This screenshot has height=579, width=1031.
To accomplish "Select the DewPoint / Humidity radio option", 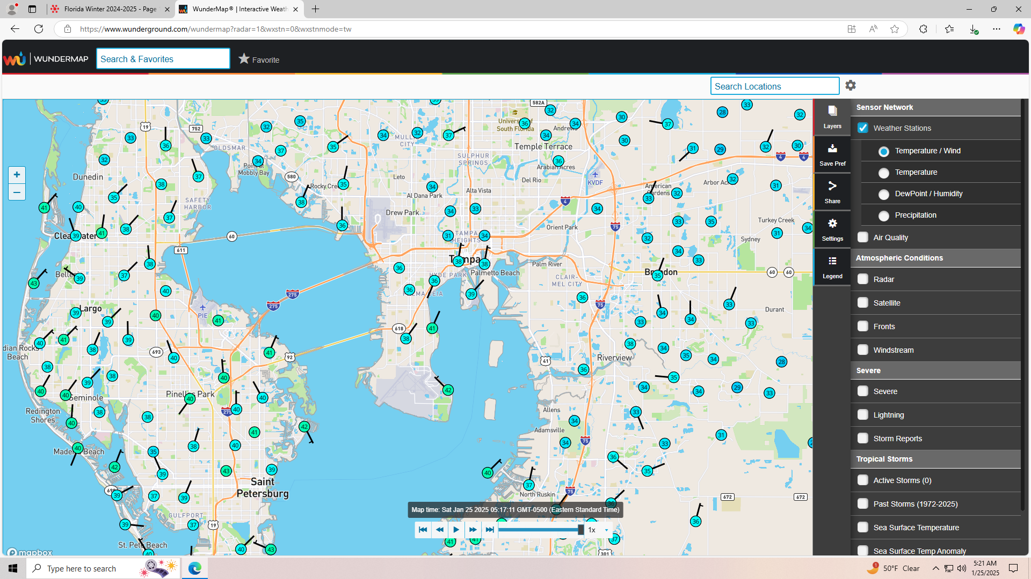I will [883, 194].
